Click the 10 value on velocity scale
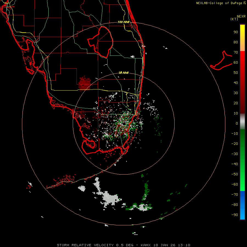The width and height of the screenshot is (247, 247). tap(236, 113)
